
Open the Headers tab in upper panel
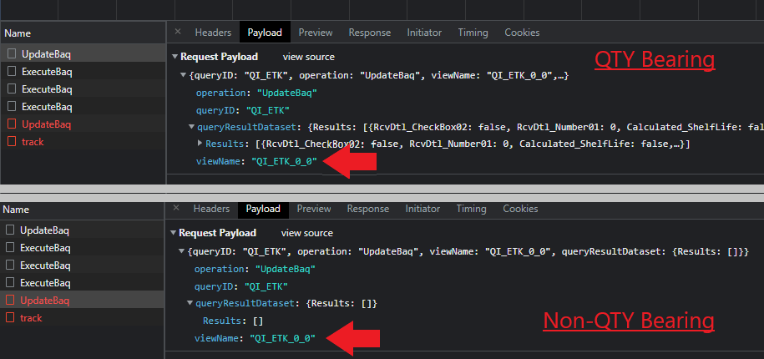point(213,33)
